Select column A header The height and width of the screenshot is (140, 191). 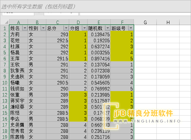(x=18, y=22)
